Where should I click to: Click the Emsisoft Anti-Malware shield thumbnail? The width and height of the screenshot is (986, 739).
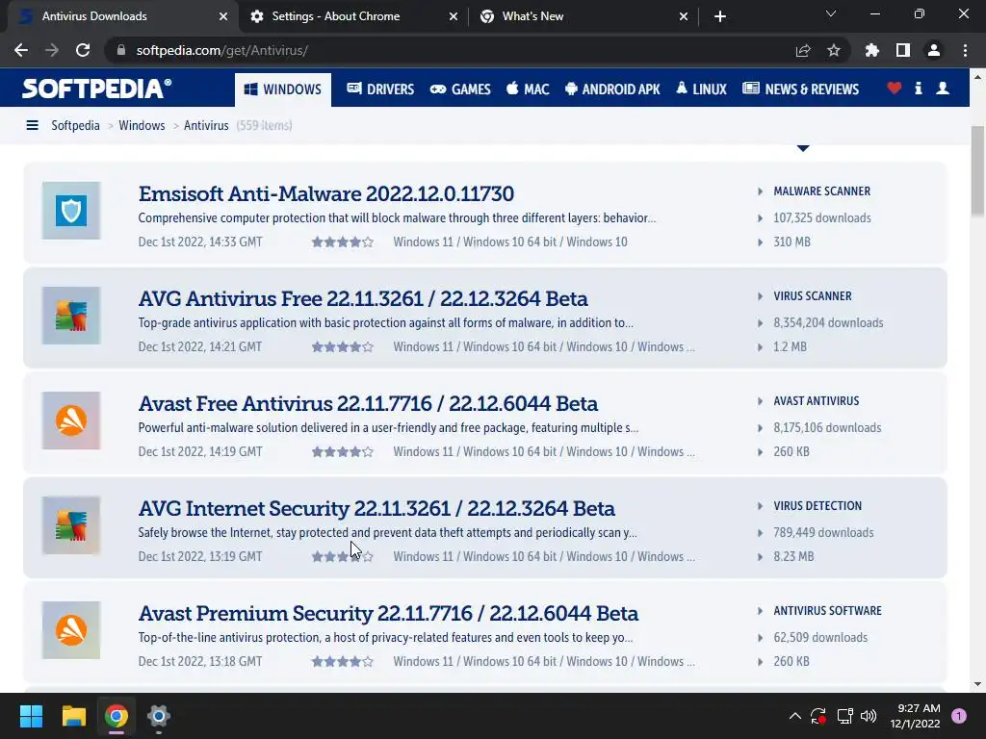pyautogui.click(x=71, y=211)
